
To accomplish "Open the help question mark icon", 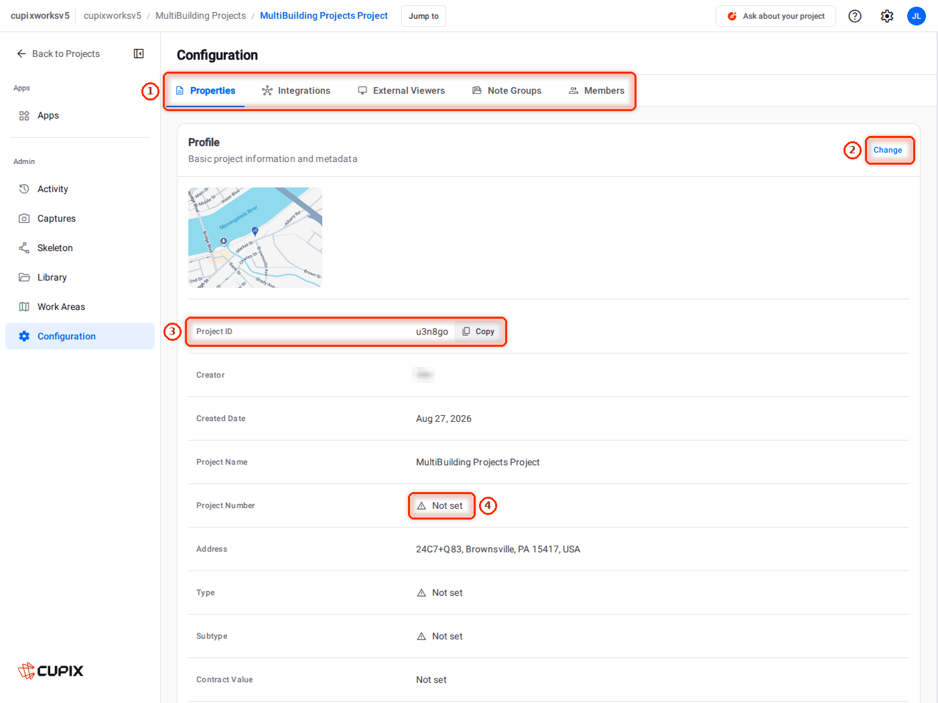I will click(855, 16).
